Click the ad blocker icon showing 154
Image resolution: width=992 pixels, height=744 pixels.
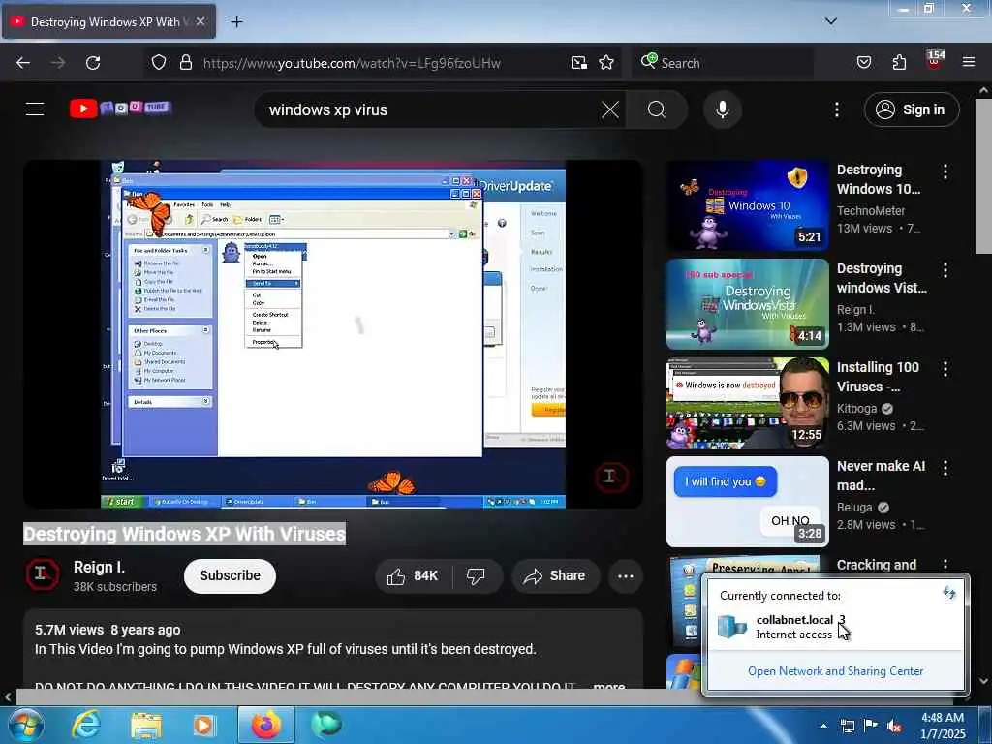pos(935,61)
